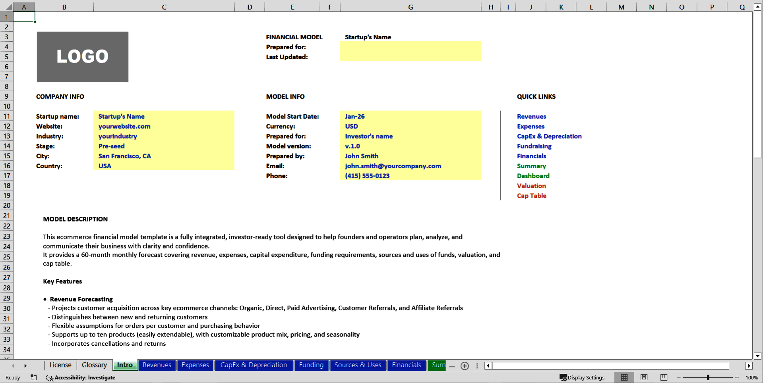Follow the Cap Table quick link
763x383 pixels.
pyautogui.click(x=531, y=196)
